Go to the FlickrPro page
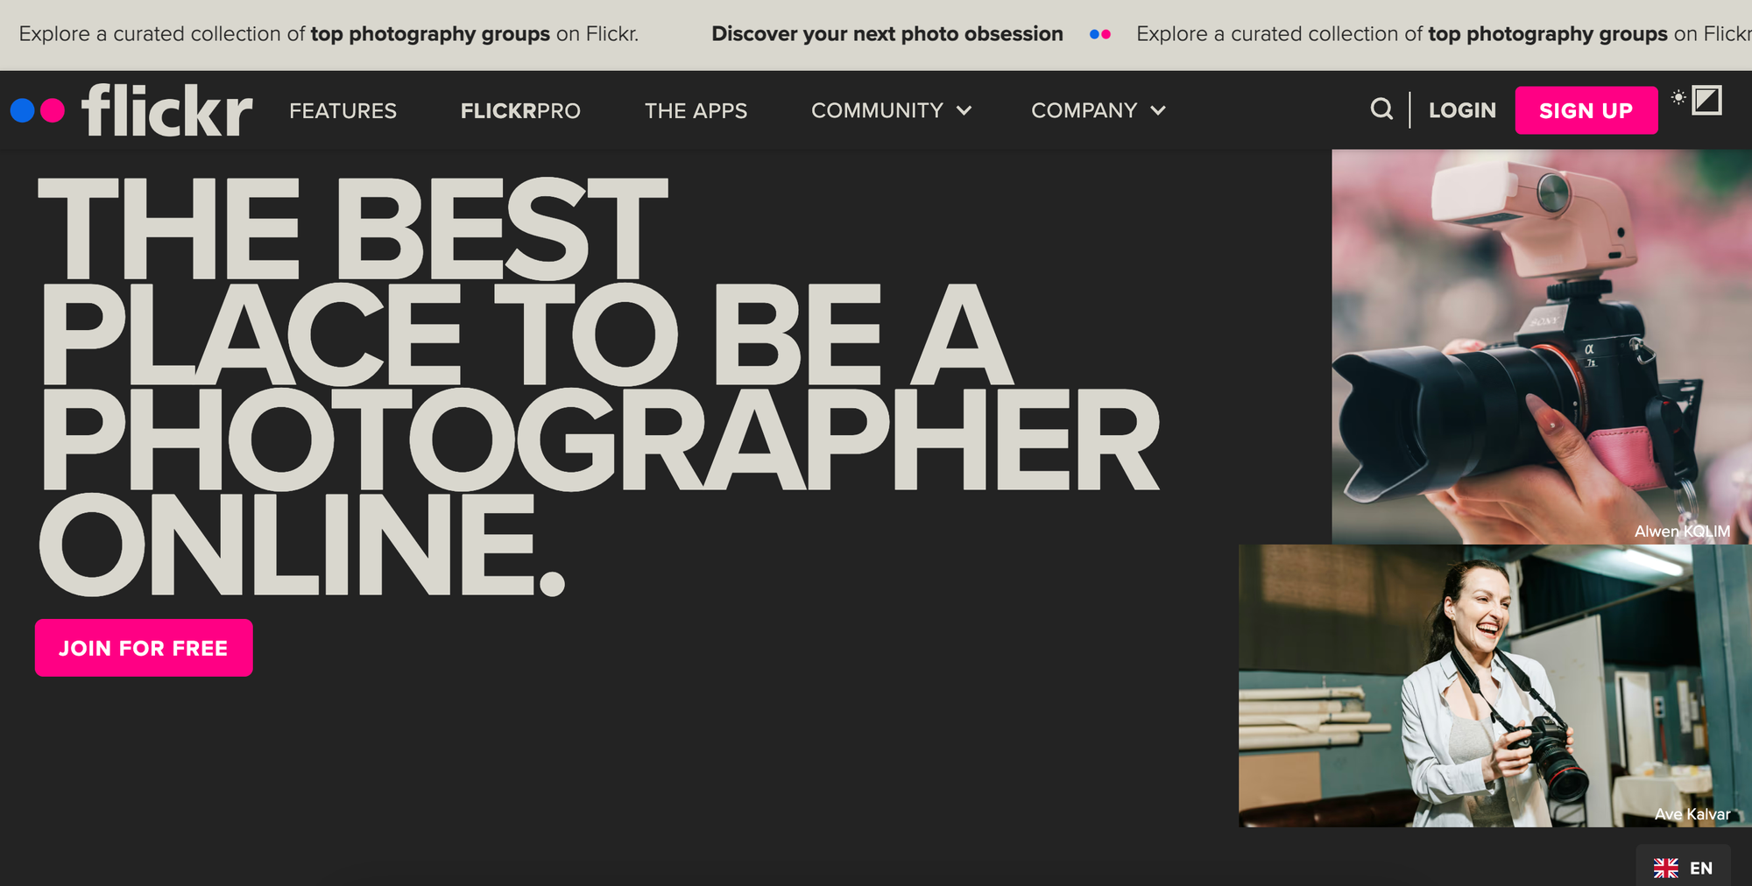Image resolution: width=1752 pixels, height=886 pixels. click(520, 111)
